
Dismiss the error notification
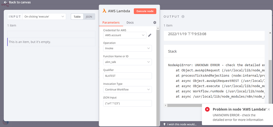click(269, 109)
